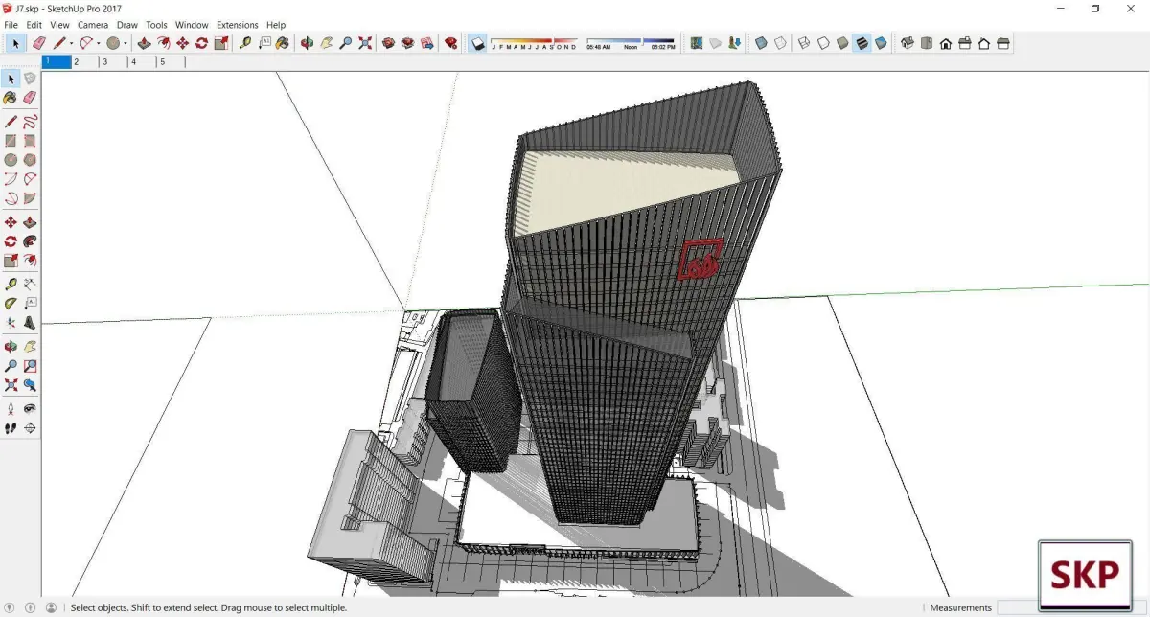This screenshot has width=1150, height=617.
Task: Select the Eraser tool in top toolbar
Action: 39,43
